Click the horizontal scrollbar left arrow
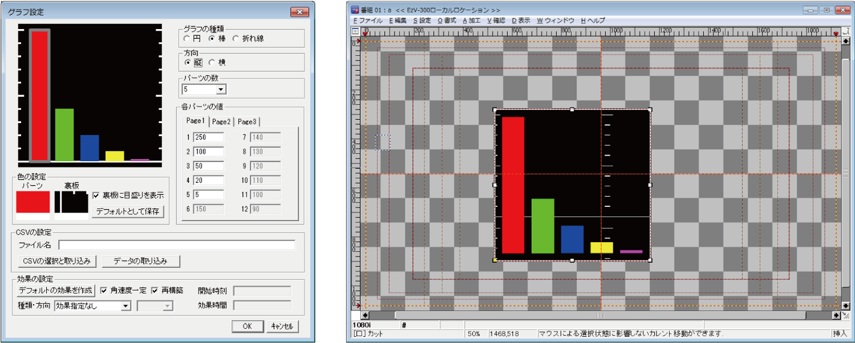 (x=365, y=315)
